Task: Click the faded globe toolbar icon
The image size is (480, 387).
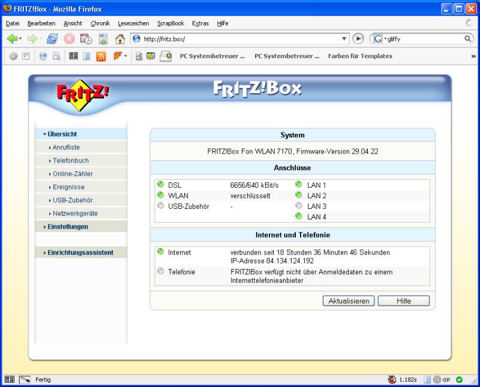Action: [x=43, y=56]
